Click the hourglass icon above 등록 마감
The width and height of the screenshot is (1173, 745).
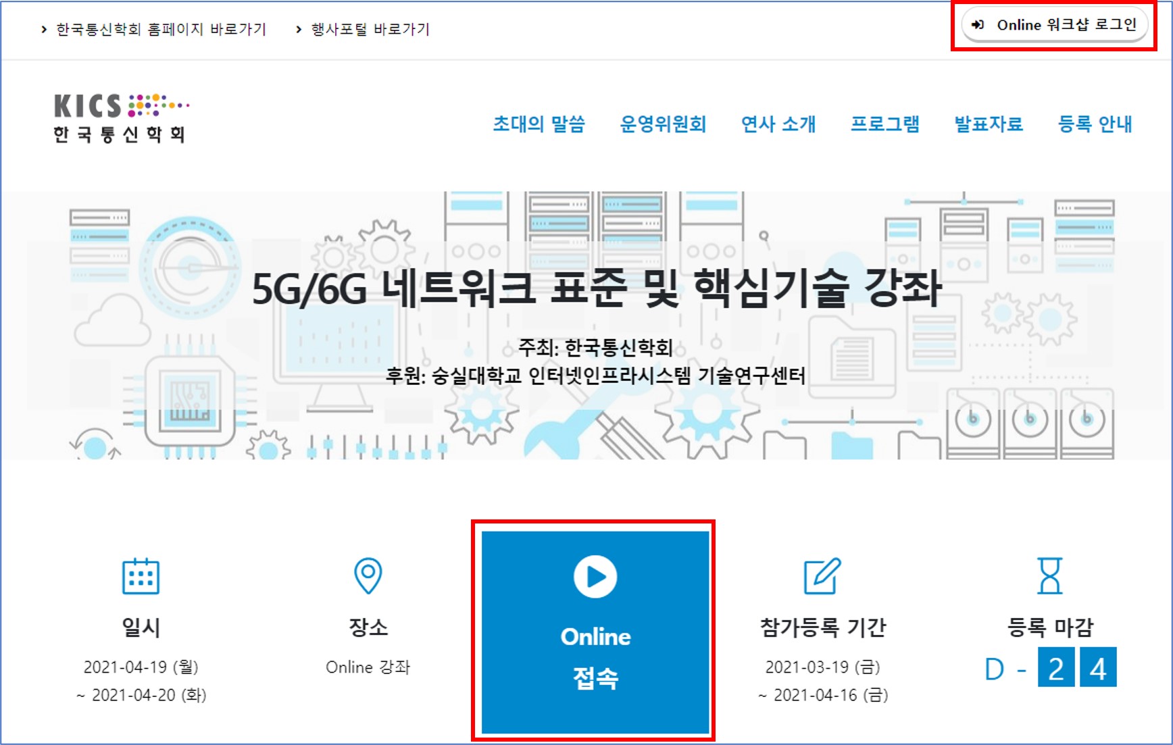coord(1049,575)
